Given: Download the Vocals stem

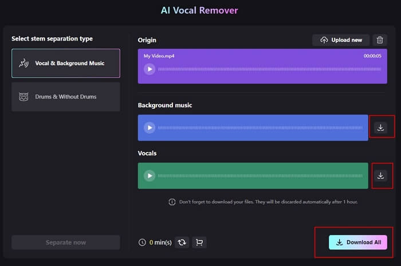Looking at the screenshot, I should coord(380,175).
